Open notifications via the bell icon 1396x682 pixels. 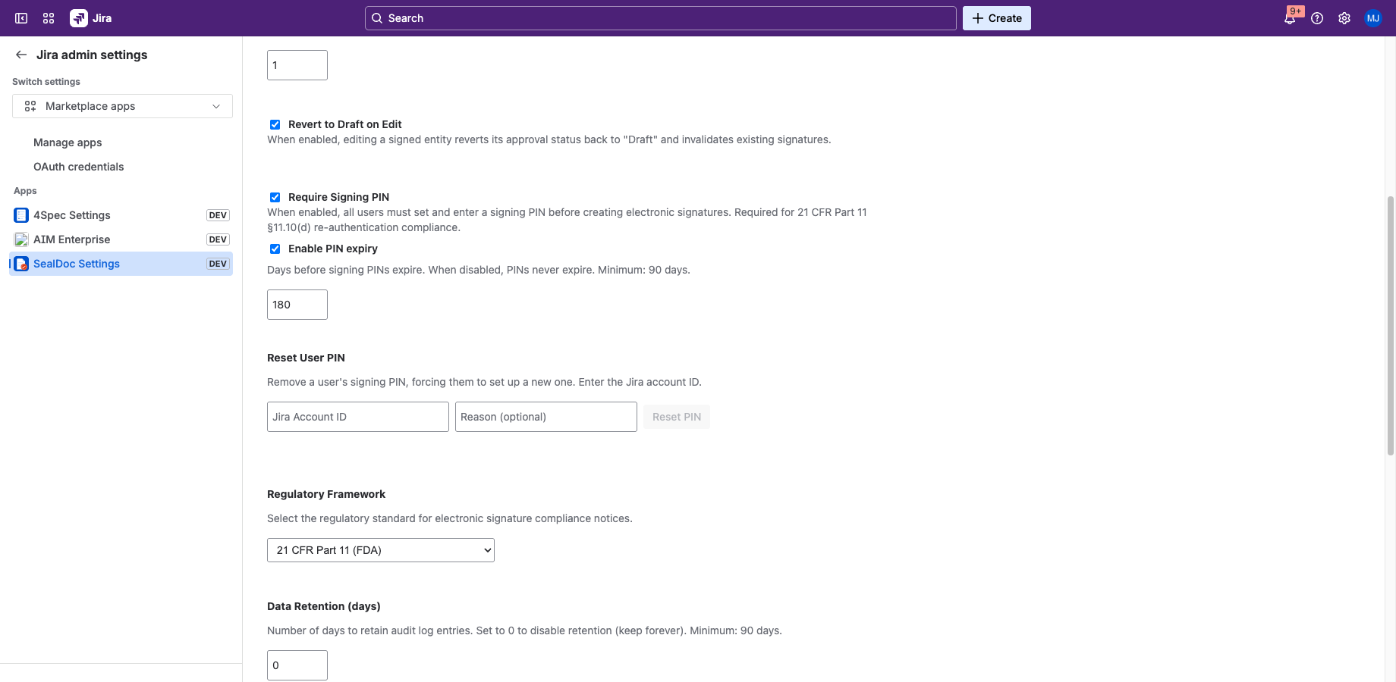1290,17
